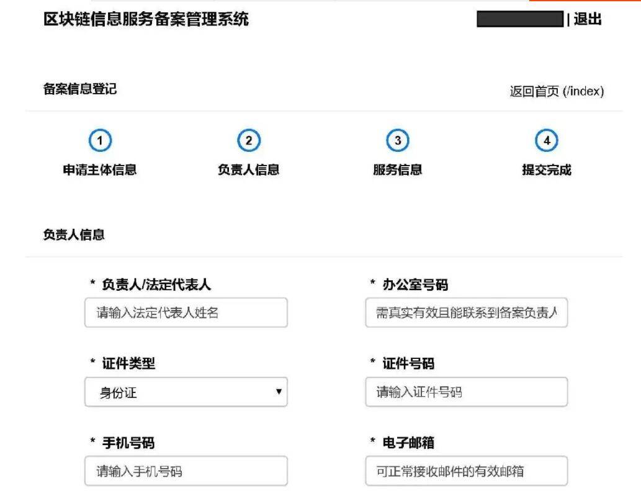Go to the 提交完成 step label
641x491 pixels.
[546, 170]
